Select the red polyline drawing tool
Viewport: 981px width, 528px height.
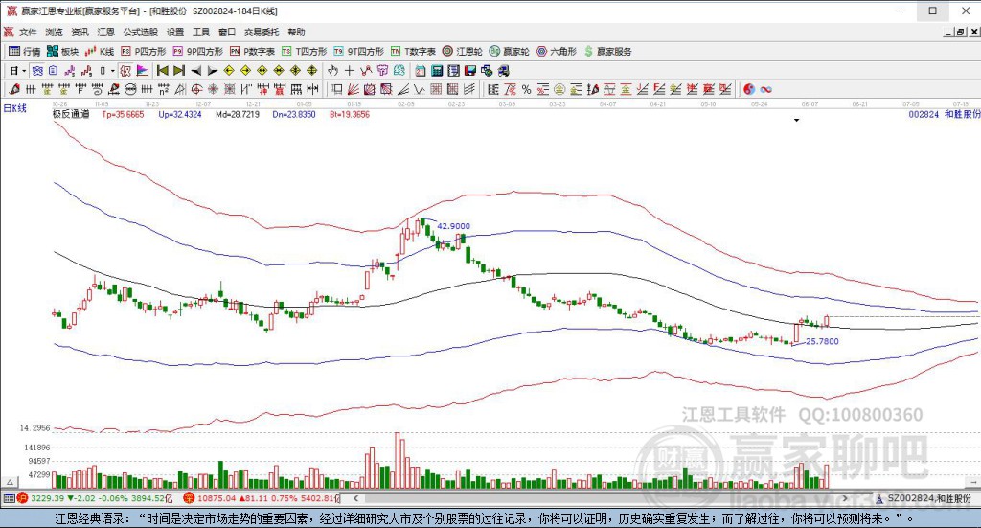coord(366,71)
